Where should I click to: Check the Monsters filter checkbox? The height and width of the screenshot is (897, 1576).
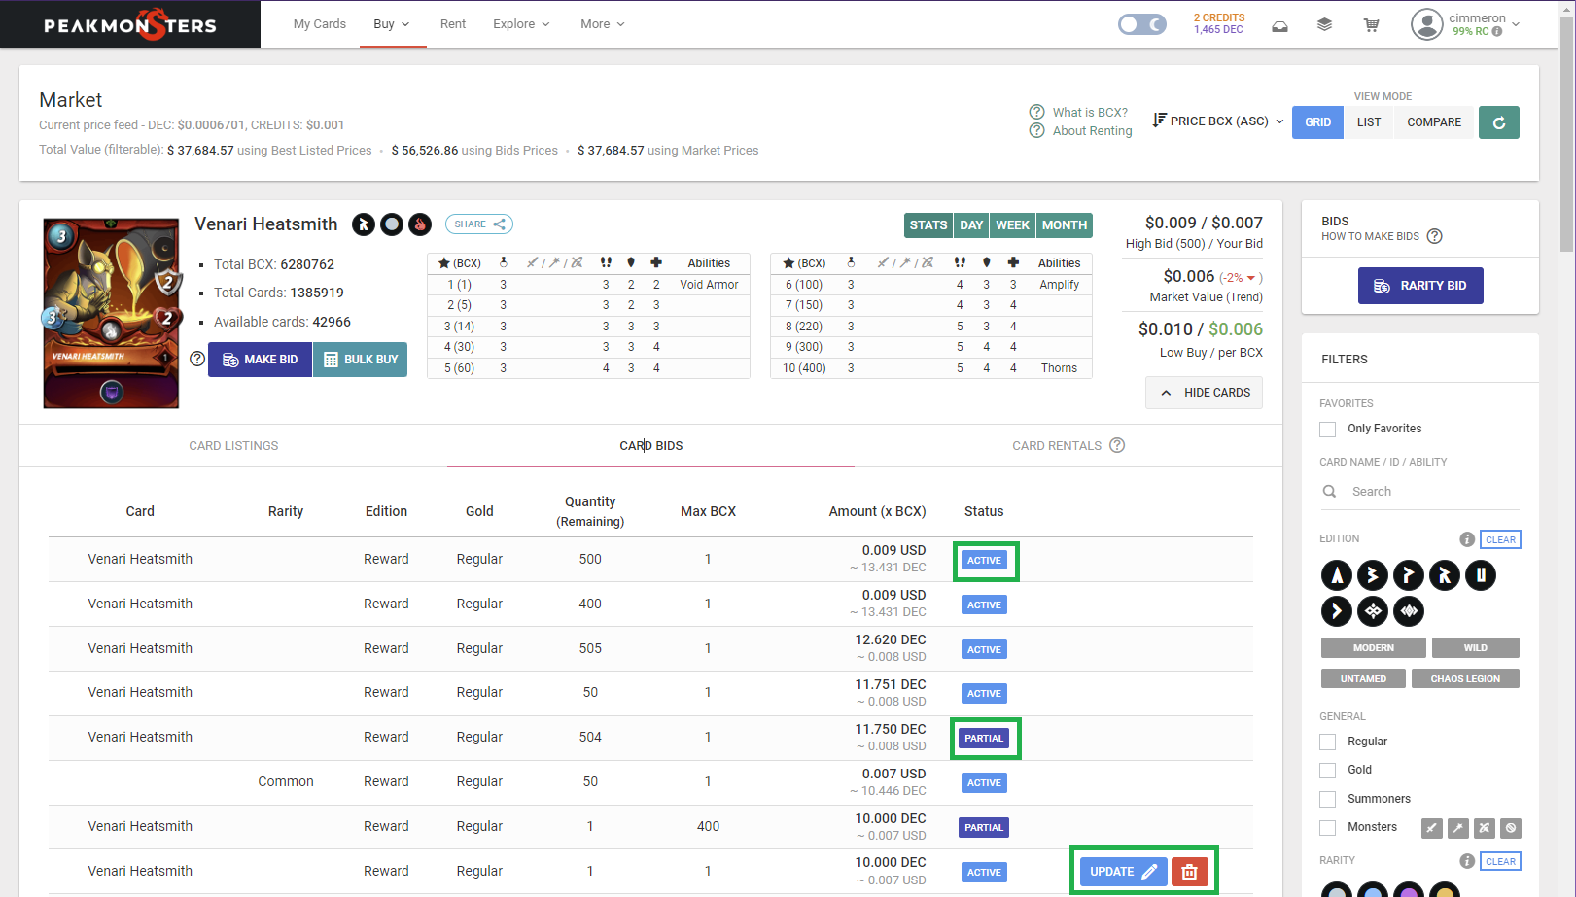[1327, 827]
